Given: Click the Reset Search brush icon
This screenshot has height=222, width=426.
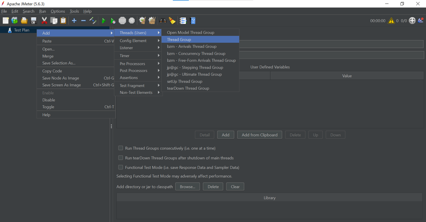Looking at the screenshot, I should [172, 20].
